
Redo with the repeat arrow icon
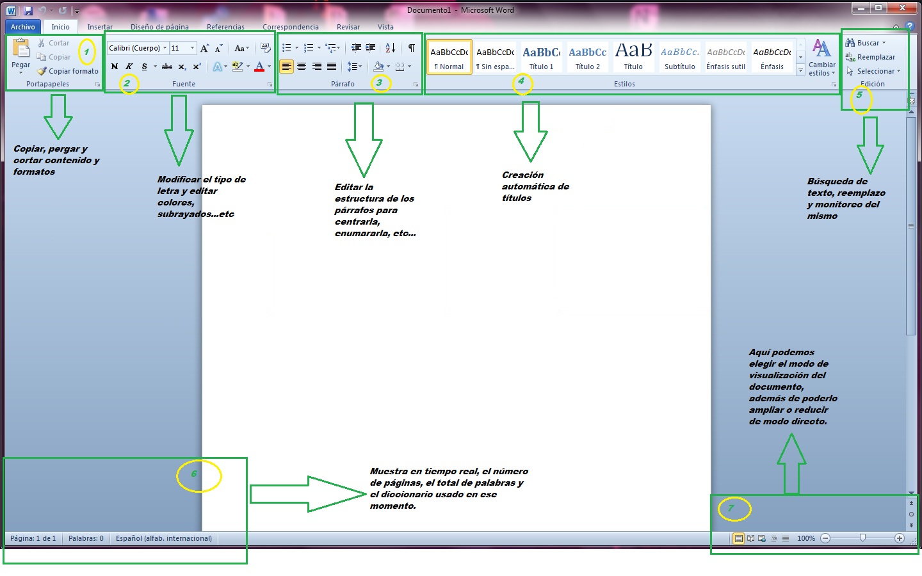point(62,10)
